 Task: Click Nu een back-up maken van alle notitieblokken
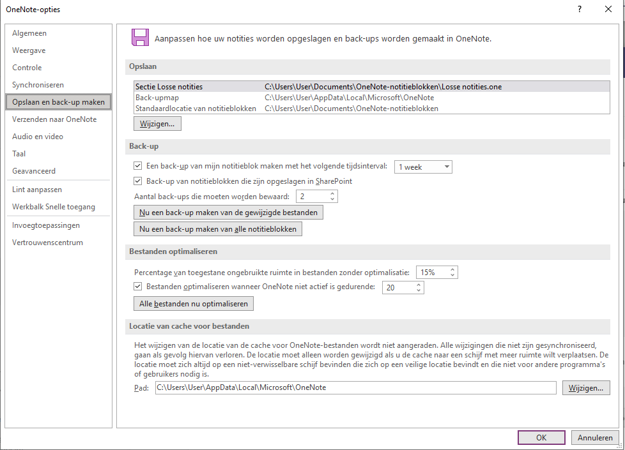coord(218,229)
